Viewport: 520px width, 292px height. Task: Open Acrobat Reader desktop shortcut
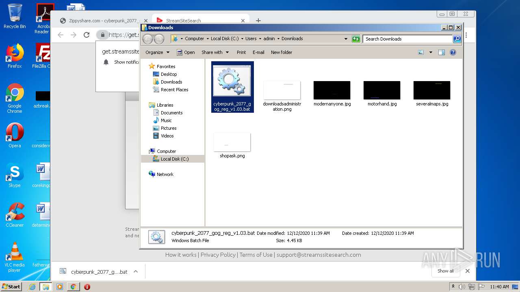[42, 19]
